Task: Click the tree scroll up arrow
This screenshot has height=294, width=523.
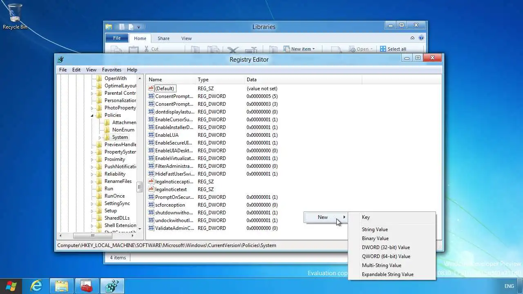Action: tap(139, 78)
